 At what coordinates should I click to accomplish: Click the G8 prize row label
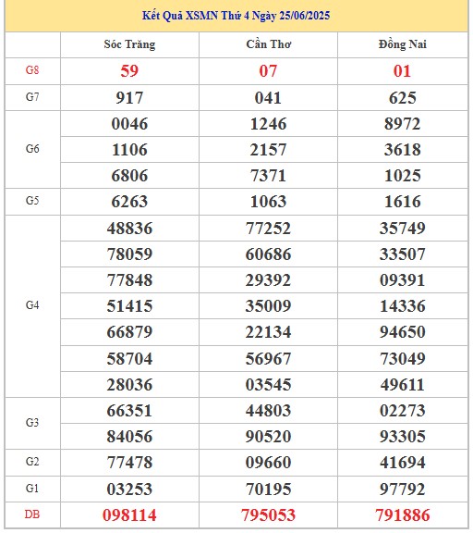tap(32, 70)
